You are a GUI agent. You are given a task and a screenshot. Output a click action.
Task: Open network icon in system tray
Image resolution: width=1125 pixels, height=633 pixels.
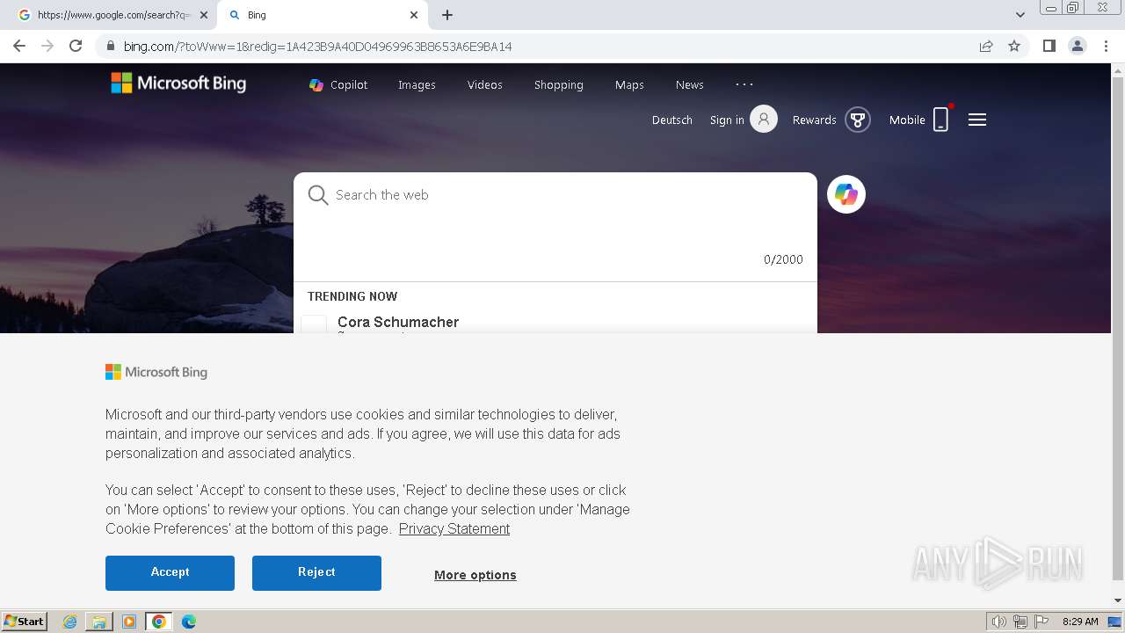point(1020,622)
